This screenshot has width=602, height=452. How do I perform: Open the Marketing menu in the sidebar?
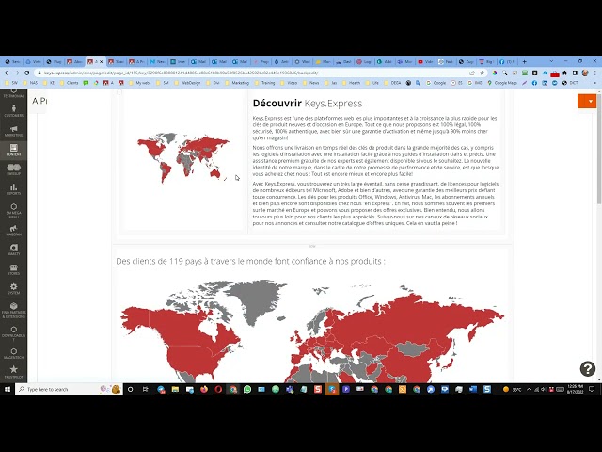13,131
